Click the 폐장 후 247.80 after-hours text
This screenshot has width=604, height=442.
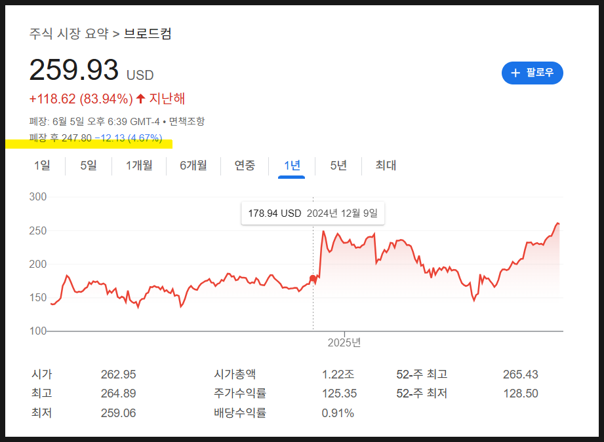click(x=60, y=138)
